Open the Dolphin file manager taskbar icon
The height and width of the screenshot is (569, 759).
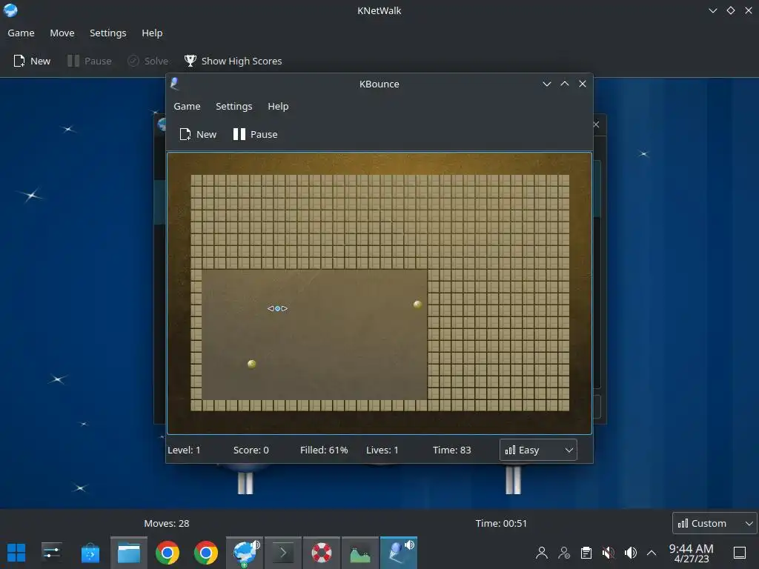coord(129,553)
